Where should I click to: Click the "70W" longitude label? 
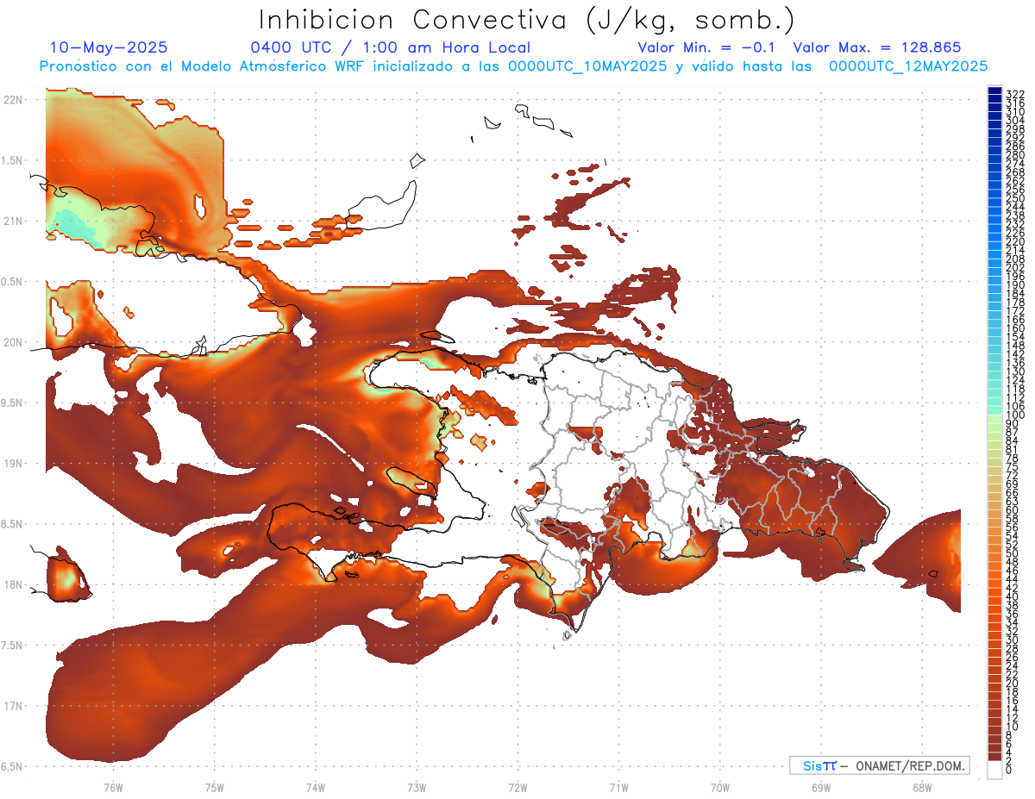720,787
